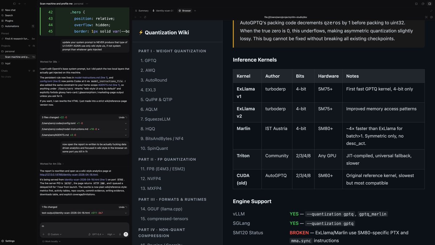Image resolution: width=435 pixels, height=245 pixels.
Task: Go back using the app header arrow
Action: (x=20, y=4)
